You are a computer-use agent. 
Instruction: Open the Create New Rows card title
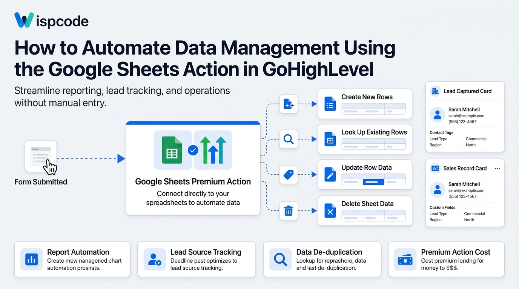(367, 97)
